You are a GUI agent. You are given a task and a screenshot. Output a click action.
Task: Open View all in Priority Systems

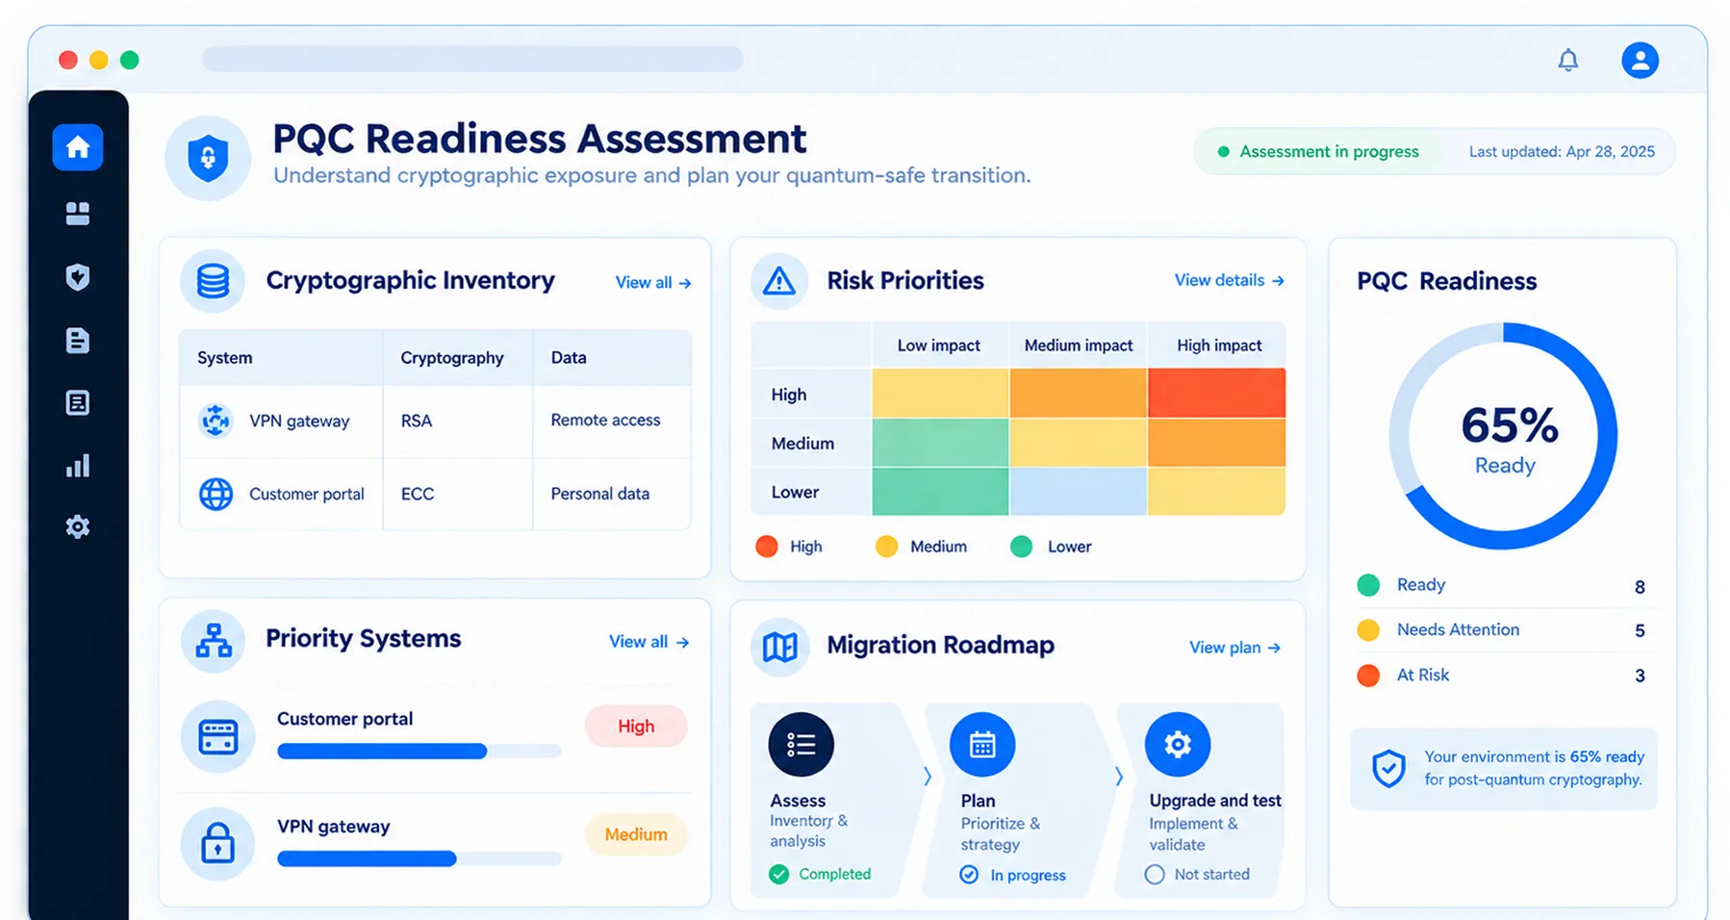pyautogui.click(x=649, y=642)
